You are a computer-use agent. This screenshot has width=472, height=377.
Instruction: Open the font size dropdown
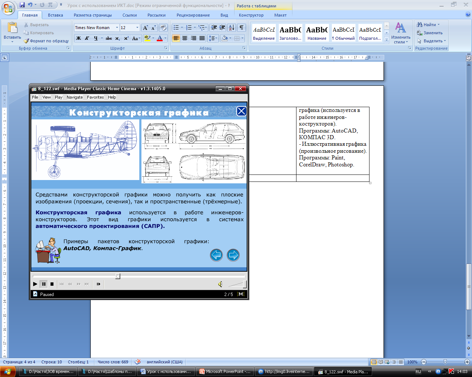pyautogui.click(x=137, y=28)
